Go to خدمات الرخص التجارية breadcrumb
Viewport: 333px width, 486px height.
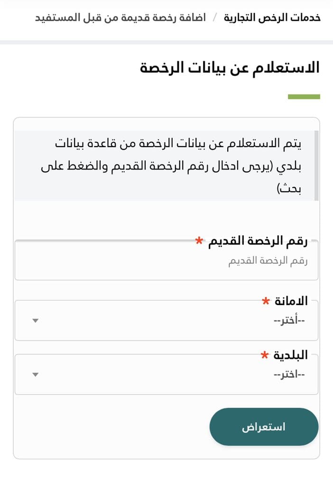(x=272, y=18)
